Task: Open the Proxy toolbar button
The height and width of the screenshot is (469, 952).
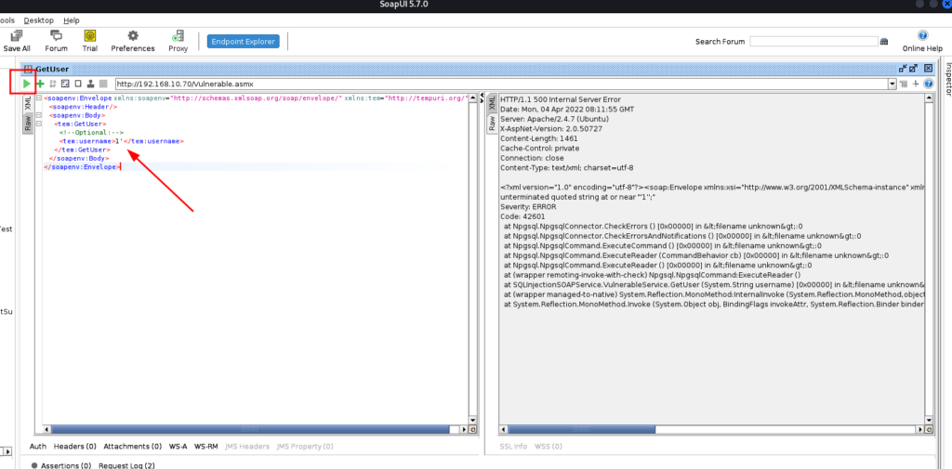Action: coord(178,41)
